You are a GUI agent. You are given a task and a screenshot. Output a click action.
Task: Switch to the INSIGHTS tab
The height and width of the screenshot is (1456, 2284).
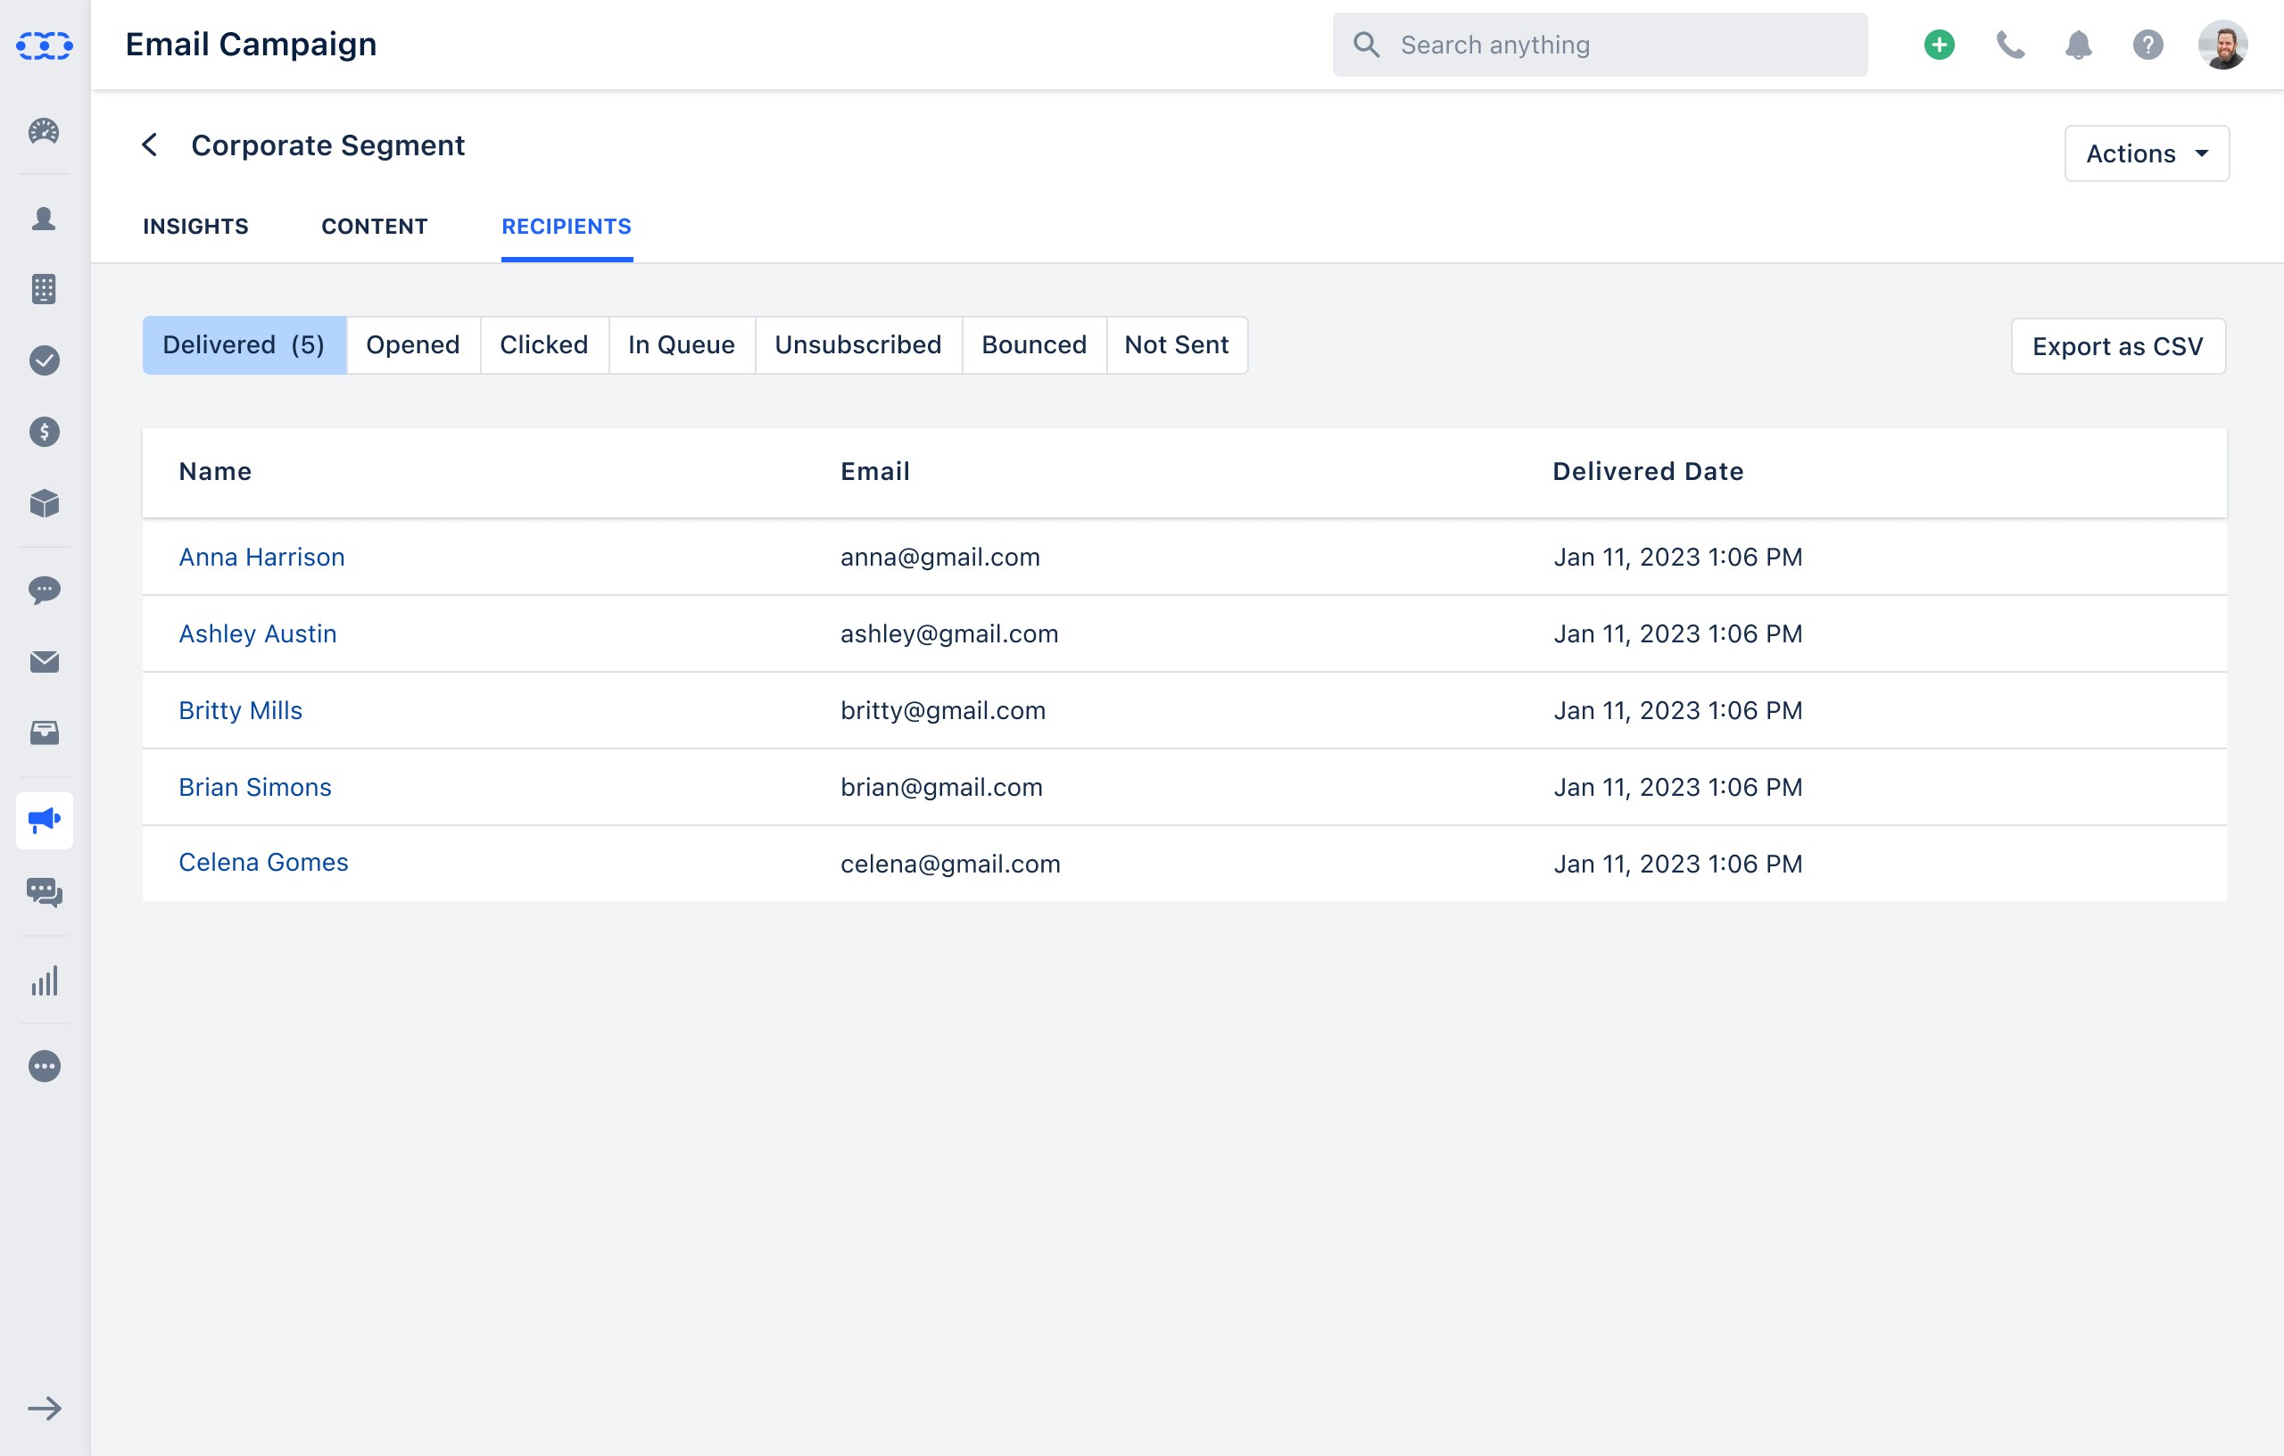click(x=195, y=227)
